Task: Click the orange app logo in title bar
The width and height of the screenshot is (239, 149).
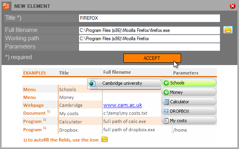Action: 6,6
